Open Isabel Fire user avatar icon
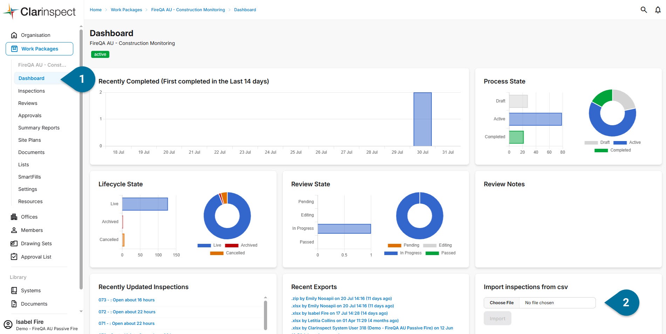 (8, 325)
